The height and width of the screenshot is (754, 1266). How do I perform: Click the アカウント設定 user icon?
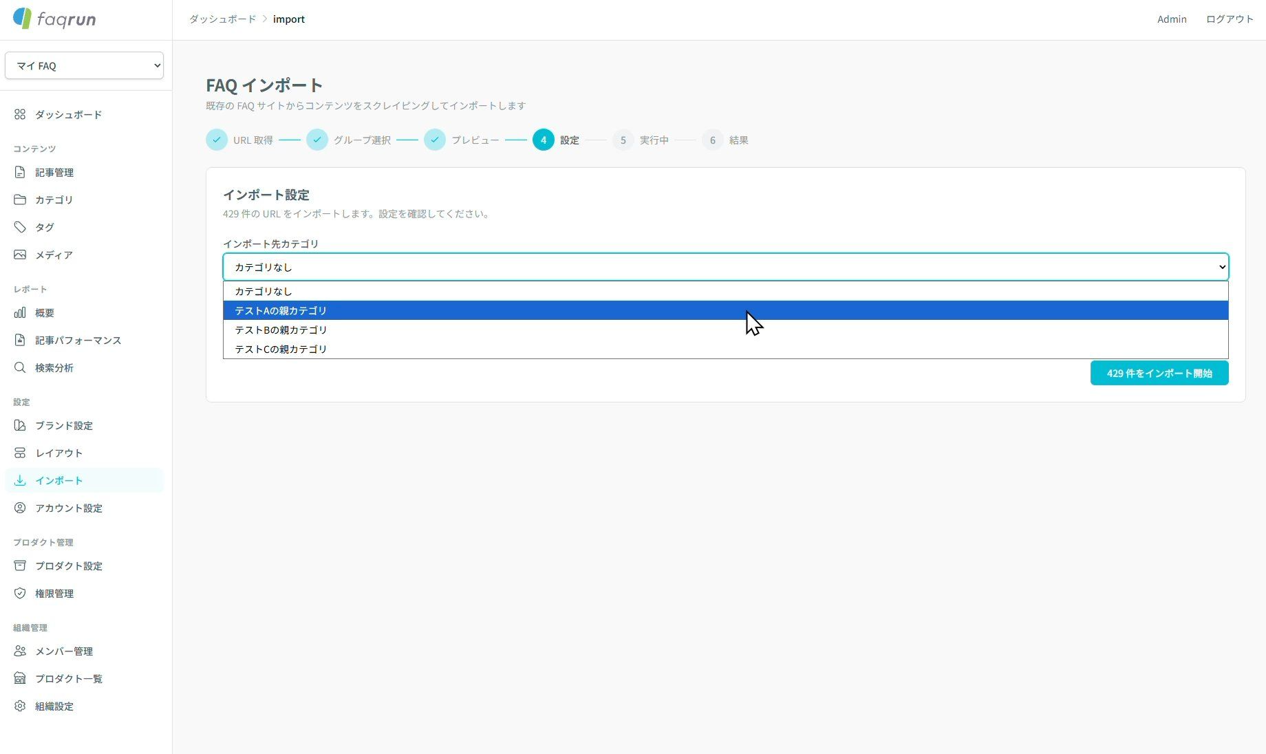click(20, 508)
